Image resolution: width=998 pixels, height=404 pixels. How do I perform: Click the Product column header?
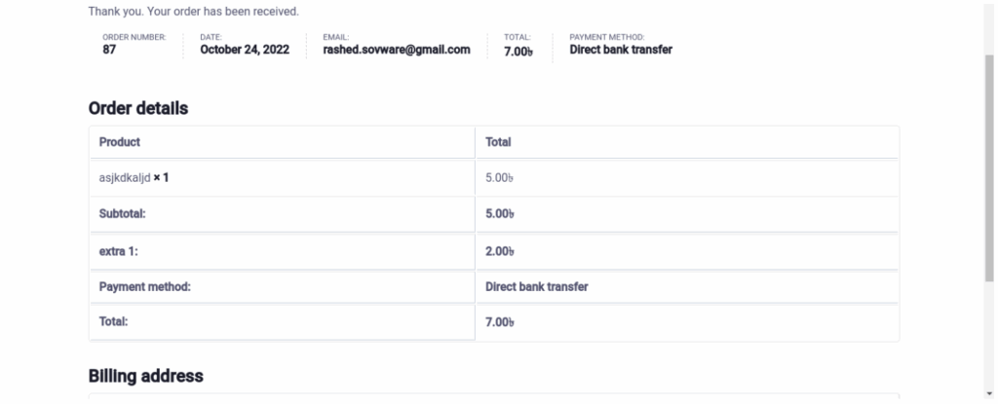coord(120,142)
